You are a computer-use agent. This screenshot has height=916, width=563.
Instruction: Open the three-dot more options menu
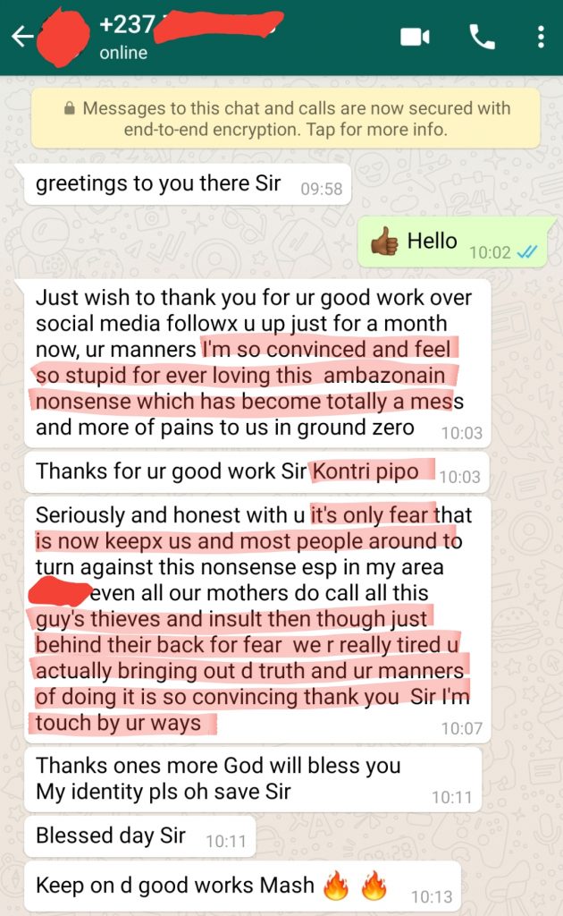pos(541,37)
